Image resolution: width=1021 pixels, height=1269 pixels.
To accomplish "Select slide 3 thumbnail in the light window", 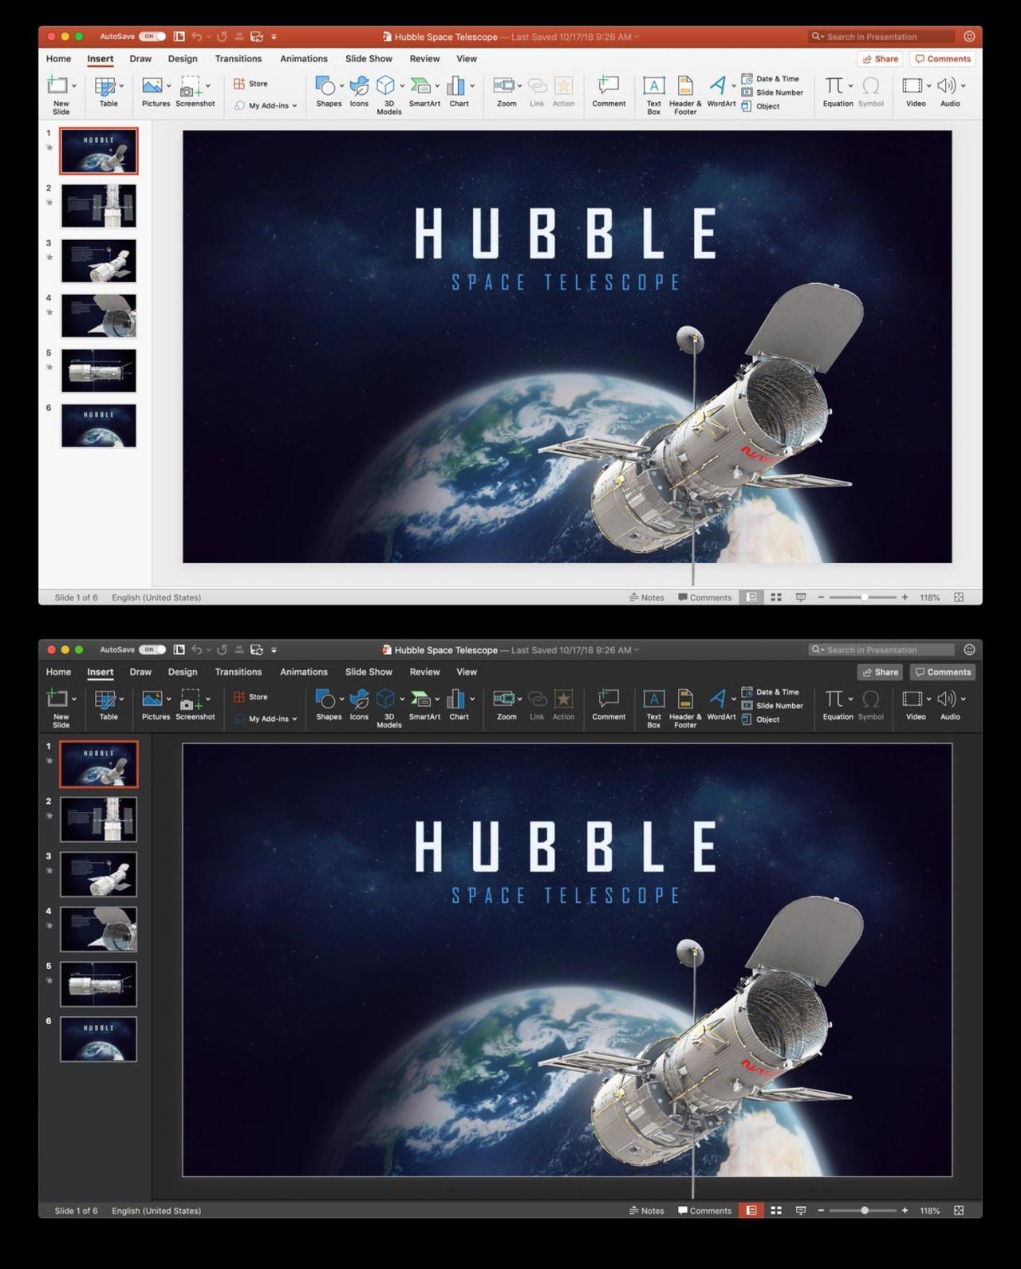I will pyautogui.click(x=99, y=261).
